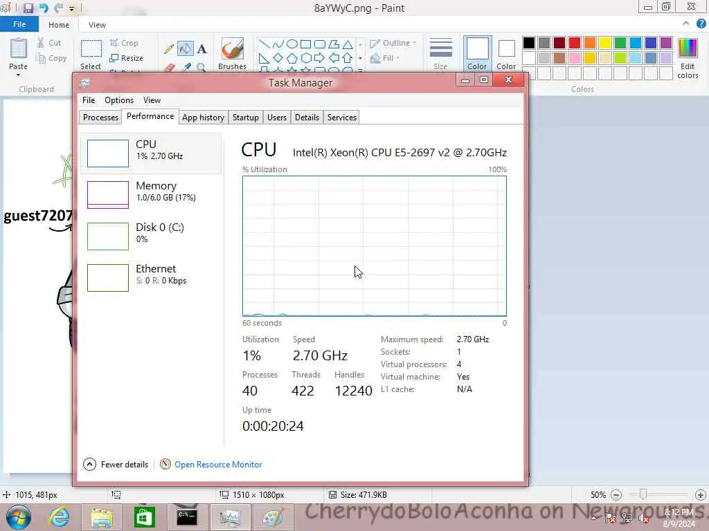This screenshot has height=531, width=709.
Task: Select the Disk 0 (C:) performance item
Action: point(151,236)
